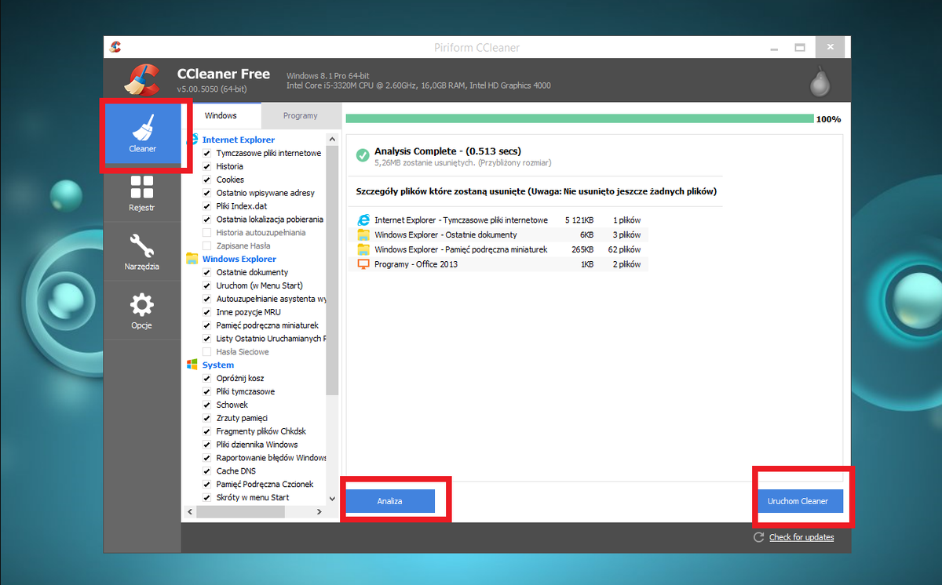This screenshot has width=942, height=585.
Task: Select Programy - Office 2013 result row
Action: [x=498, y=264]
